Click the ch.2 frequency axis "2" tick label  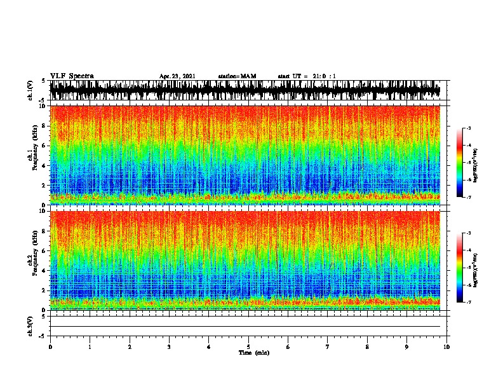[x=44, y=290]
